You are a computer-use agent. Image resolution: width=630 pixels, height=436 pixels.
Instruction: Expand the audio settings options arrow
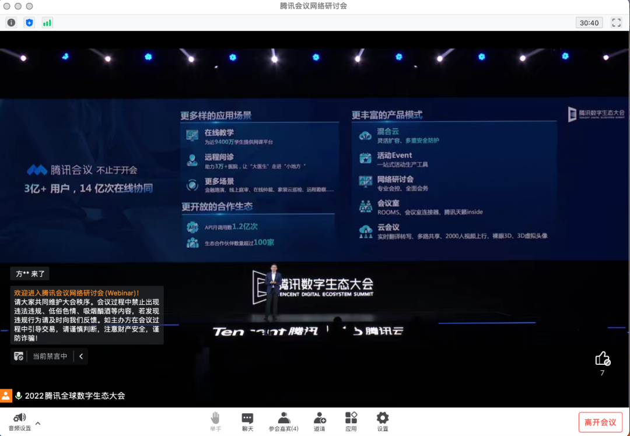(38, 423)
